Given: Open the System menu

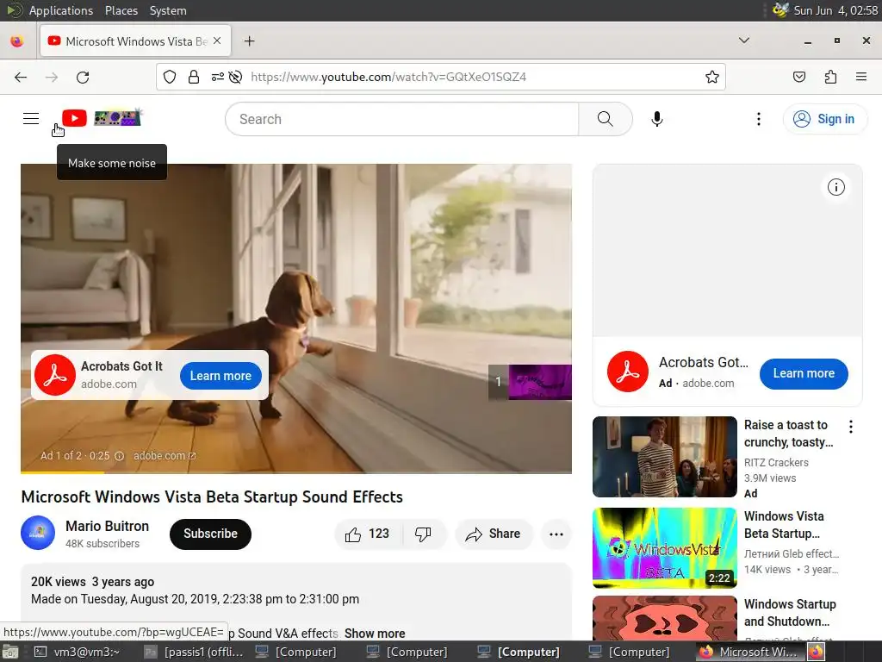Looking at the screenshot, I should pos(168,10).
